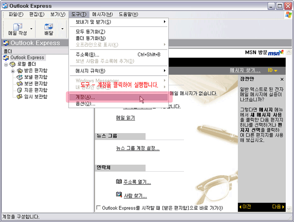This screenshot has width=294, height=222.
Task: Expand the 받은 편지함 tree node
Action: tap(13, 71)
